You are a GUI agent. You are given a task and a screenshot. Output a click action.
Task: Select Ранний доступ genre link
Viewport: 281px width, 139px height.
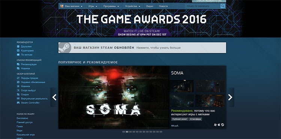[x=25, y=123]
